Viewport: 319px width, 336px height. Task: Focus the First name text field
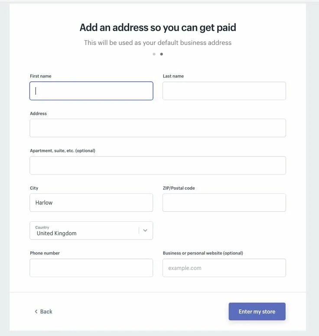point(91,91)
